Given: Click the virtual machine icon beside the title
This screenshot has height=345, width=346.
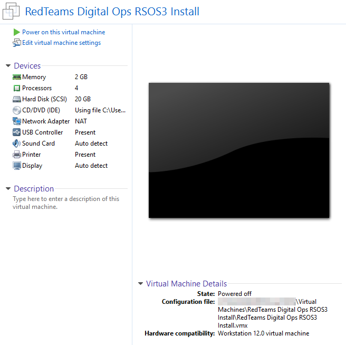Looking at the screenshot, I should click(x=11, y=11).
